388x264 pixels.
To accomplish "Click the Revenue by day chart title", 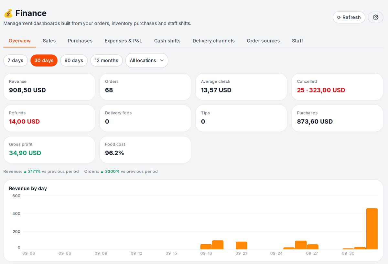I will (28, 188).
